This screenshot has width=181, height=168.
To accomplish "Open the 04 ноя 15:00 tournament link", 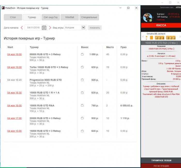I will (14, 131).
